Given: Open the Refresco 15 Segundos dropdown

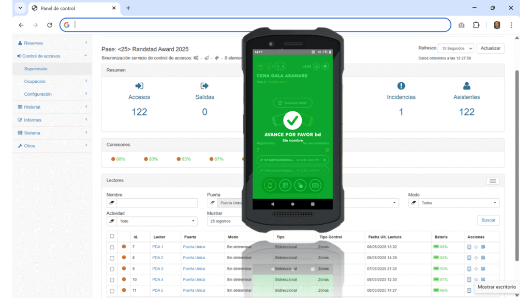Looking at the screenshot, I should (455, 48).
